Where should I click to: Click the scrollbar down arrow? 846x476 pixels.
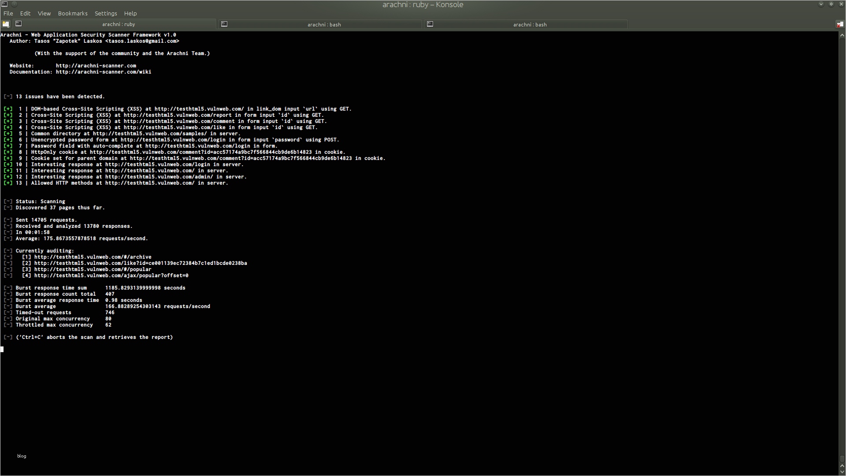pyautogui.click(x=842, y=472)
